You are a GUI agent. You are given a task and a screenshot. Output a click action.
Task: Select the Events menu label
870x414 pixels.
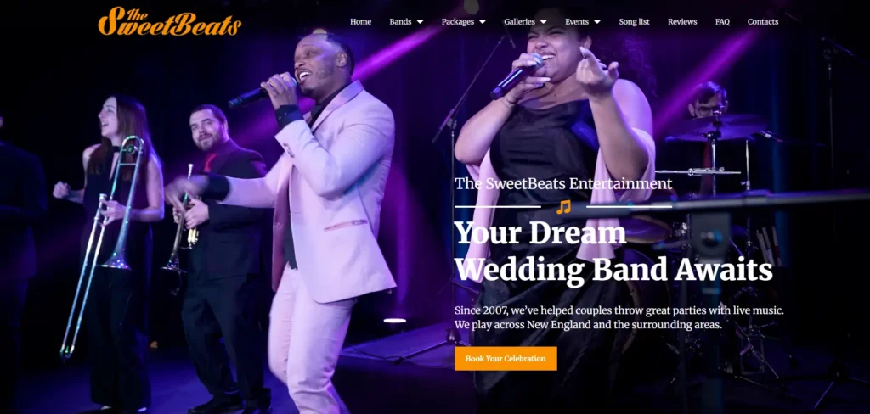pos(577,21)
